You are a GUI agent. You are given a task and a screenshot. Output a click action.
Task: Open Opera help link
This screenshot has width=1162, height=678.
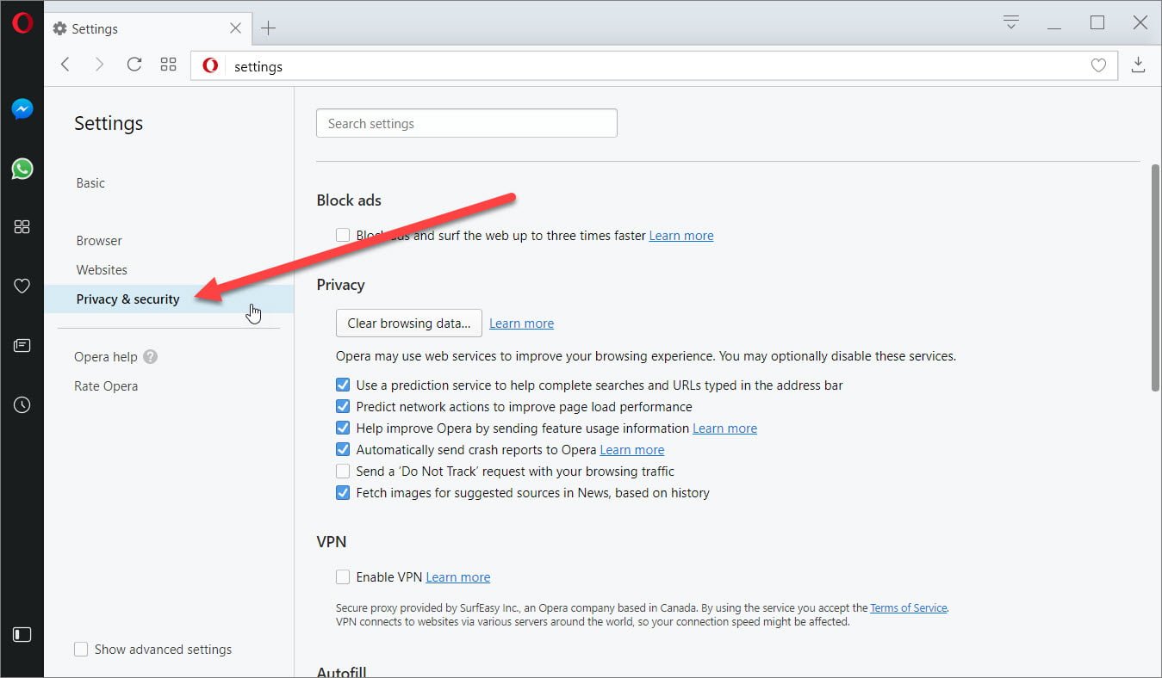(105, 357)
